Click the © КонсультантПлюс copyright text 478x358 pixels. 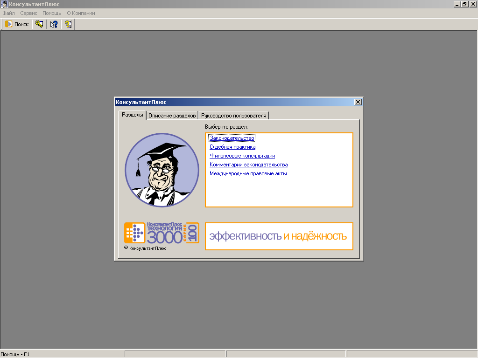point(145,248)
